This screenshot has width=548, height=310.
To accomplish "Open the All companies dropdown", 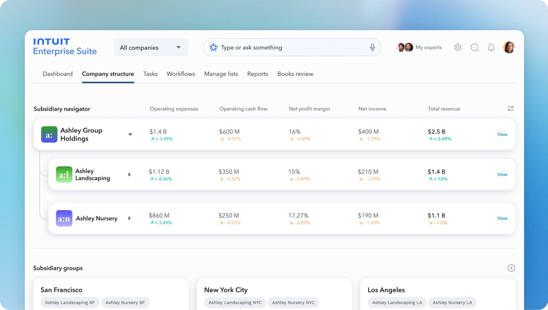I will click(151, 47).
